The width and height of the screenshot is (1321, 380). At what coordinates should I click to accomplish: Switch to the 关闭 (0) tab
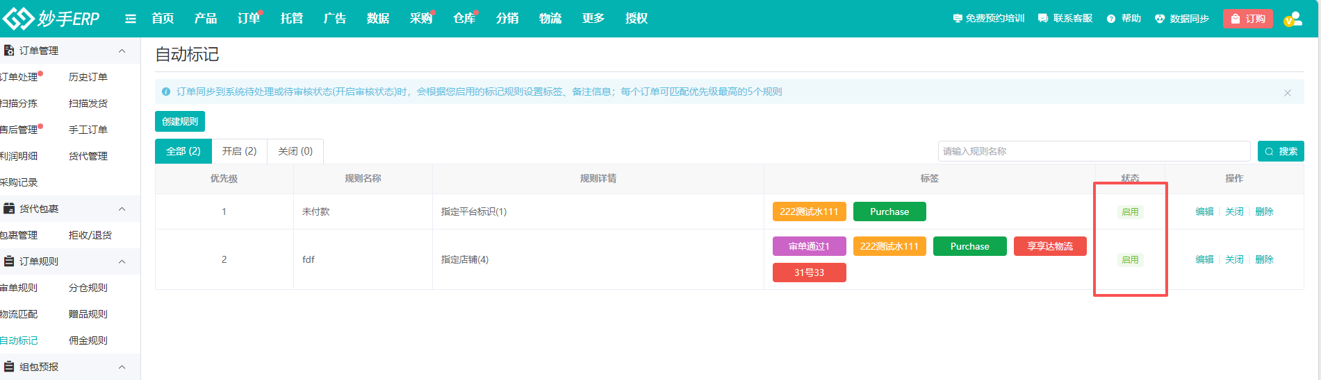tap(295, 151)
